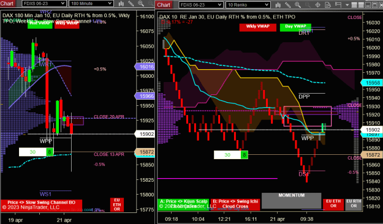The width and height of the screenshot is (383, 224).
Task: Click 16016 price marker on left axis
Action: point(145,67)
